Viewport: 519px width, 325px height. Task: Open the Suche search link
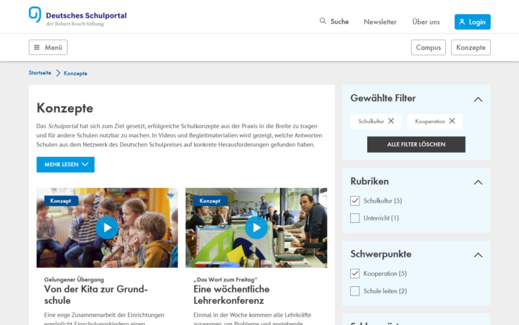click(339, 22)
